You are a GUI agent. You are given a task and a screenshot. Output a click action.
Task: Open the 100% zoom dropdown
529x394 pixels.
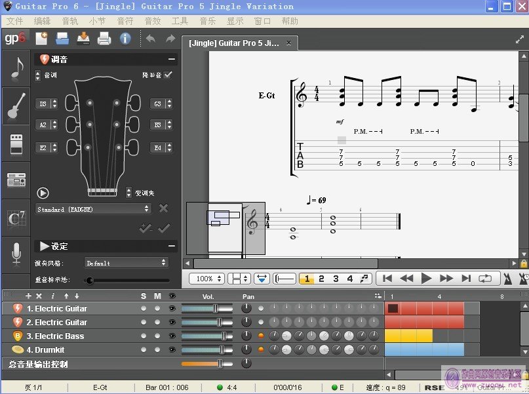206,279
